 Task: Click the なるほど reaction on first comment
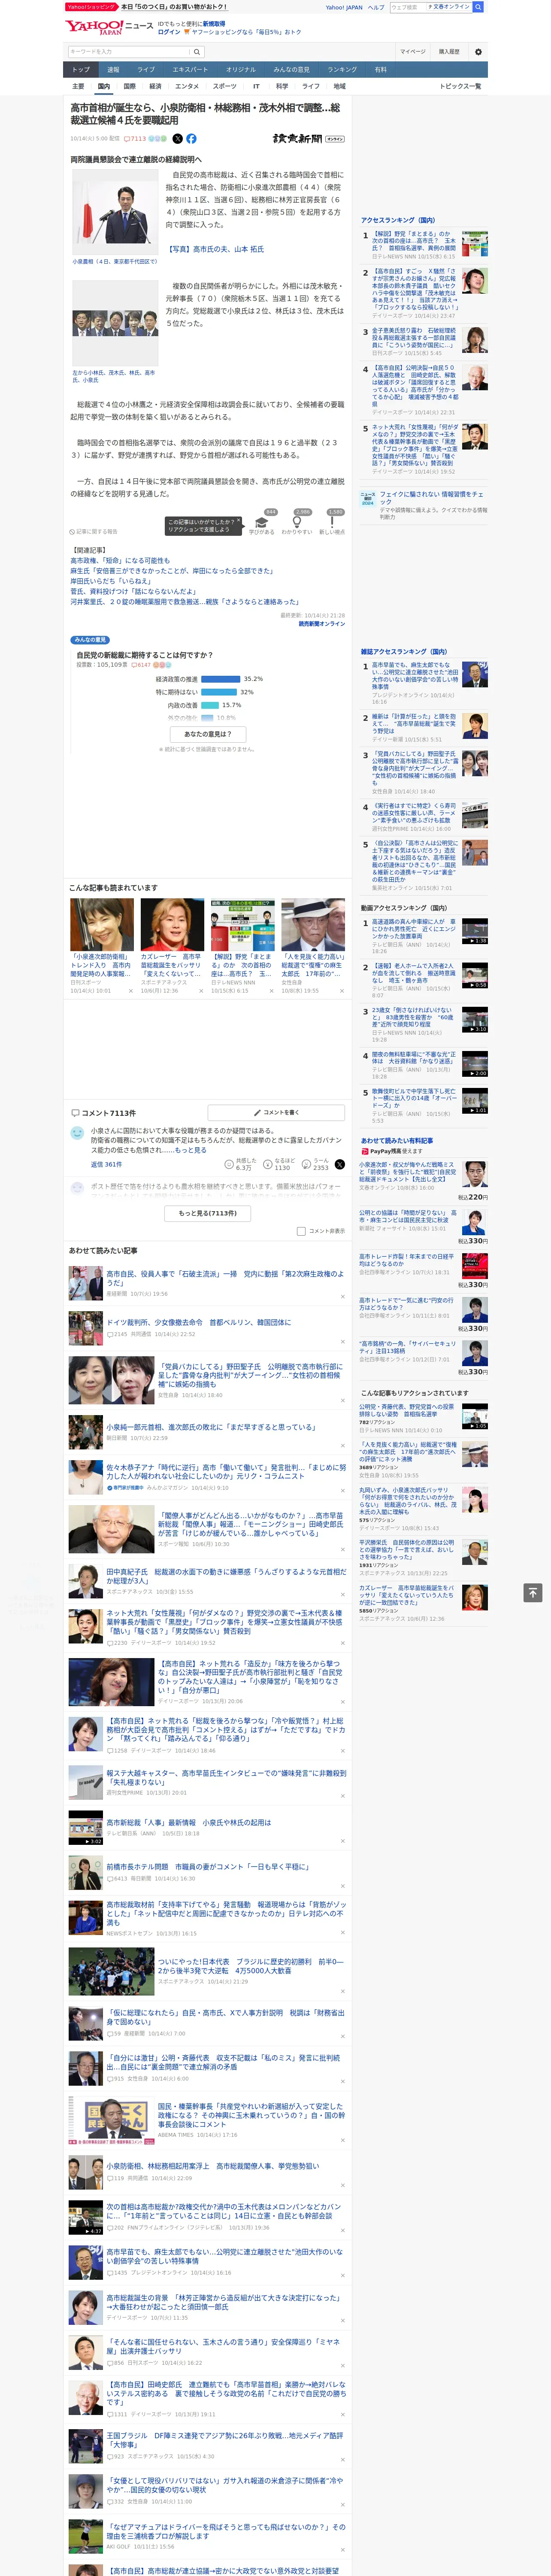click(279, 1164)
